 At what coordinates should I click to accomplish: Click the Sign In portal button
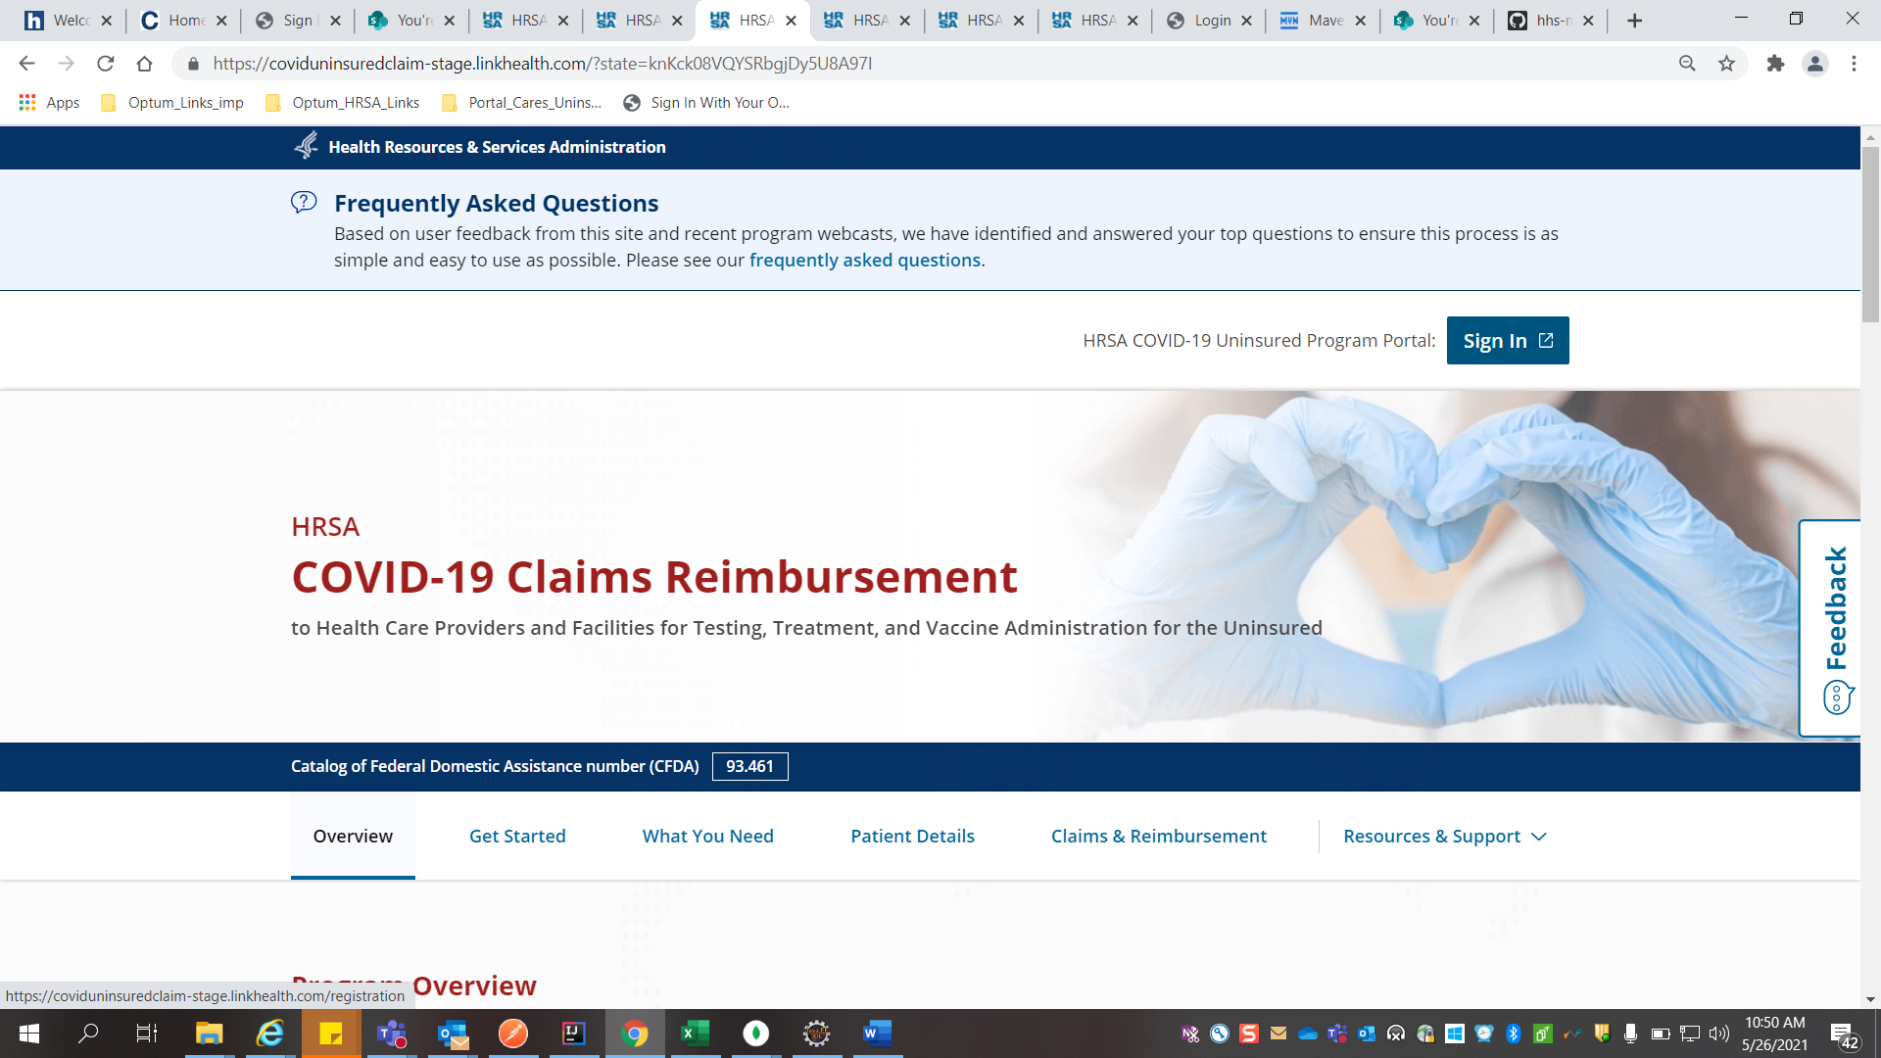tap(1507, 341)
